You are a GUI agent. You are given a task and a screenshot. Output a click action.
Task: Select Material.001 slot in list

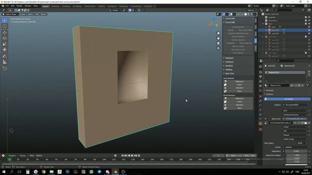tap(285, 72)
